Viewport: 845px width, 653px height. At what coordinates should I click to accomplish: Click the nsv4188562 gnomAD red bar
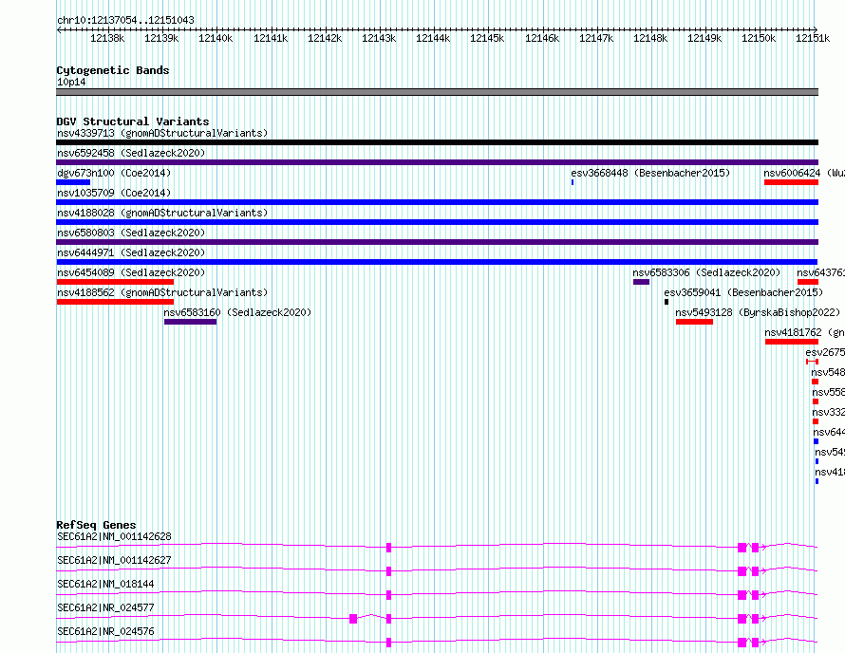point(115,302)
